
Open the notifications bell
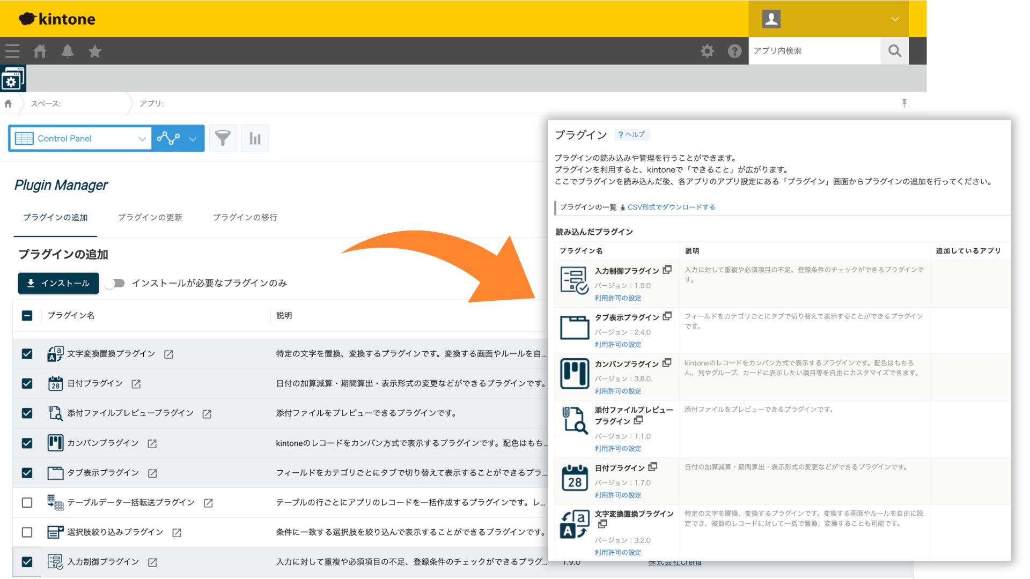(x=68, y=51)
